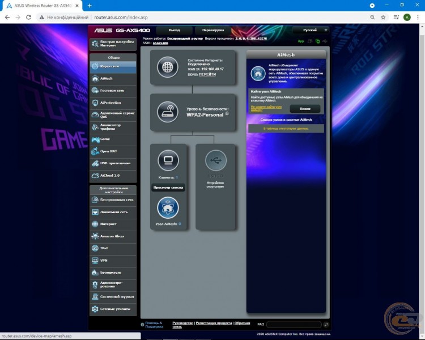Click the green App status icon
The image size is (425, 340).
pos(301,41)
